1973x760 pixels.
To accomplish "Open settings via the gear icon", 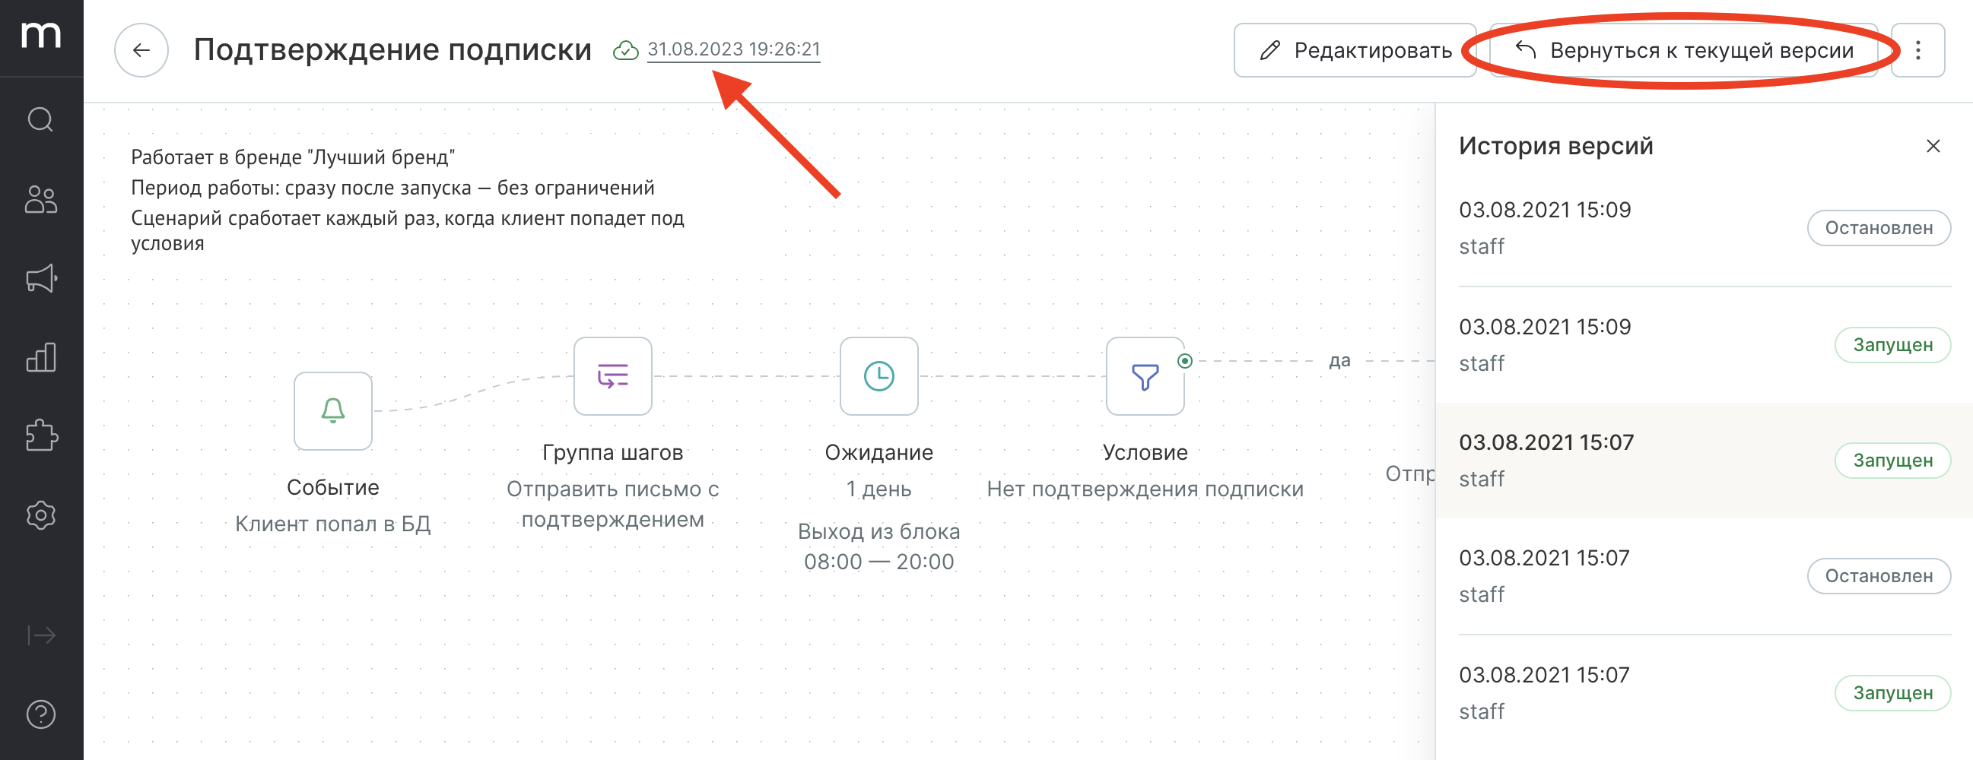I will pos(40,515).
